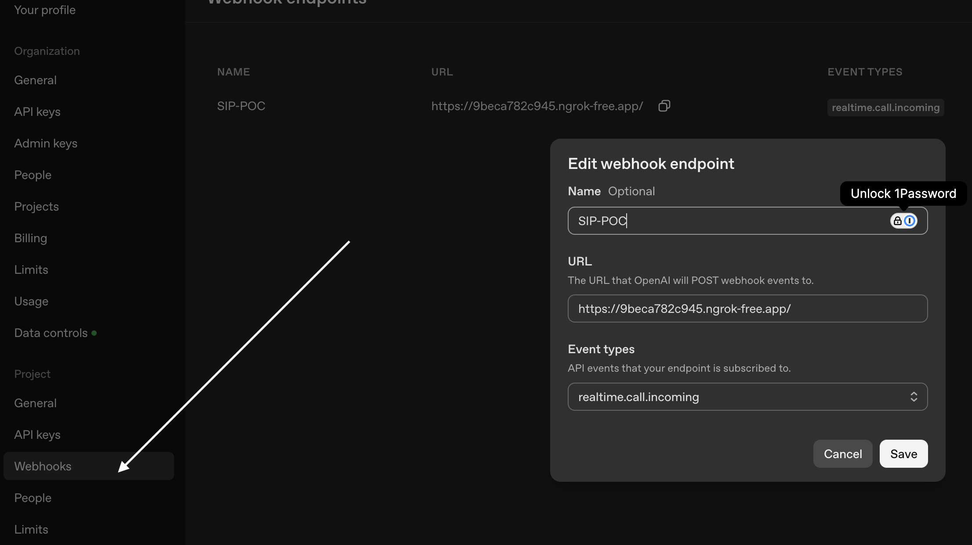
Task: Open Usage statistics page
Action: point(31,301)
